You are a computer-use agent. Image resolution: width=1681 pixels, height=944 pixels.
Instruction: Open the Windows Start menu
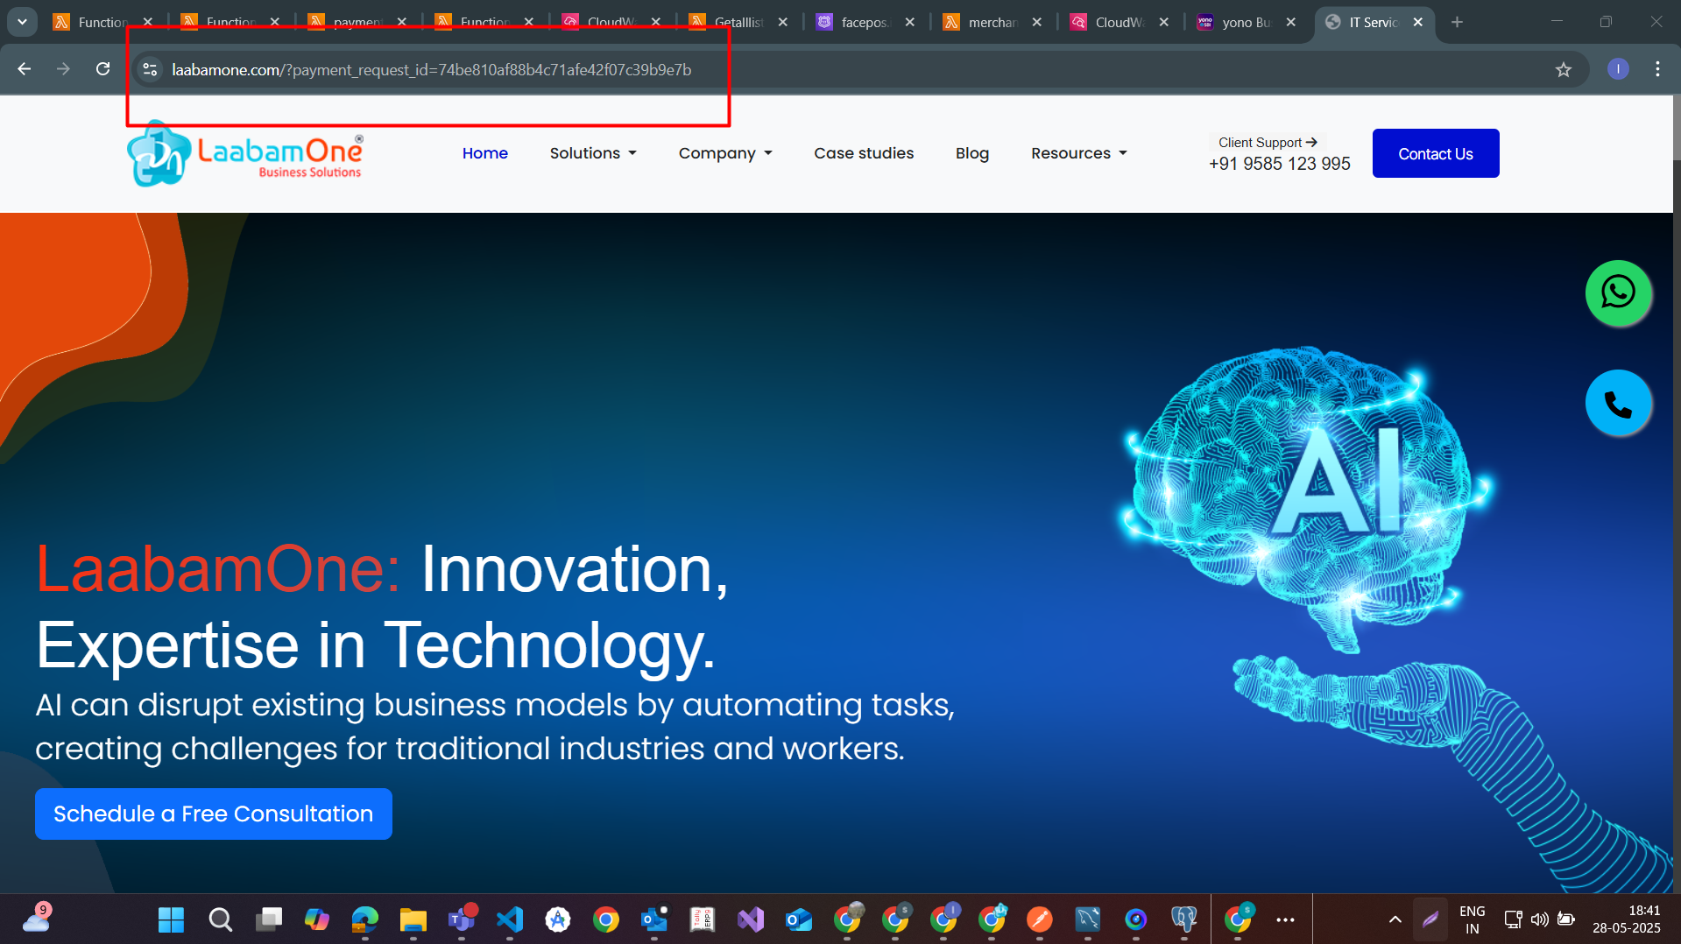click(171, 919)
